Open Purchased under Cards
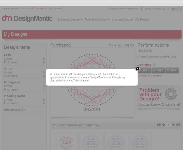183x150 pixels. 11,76
